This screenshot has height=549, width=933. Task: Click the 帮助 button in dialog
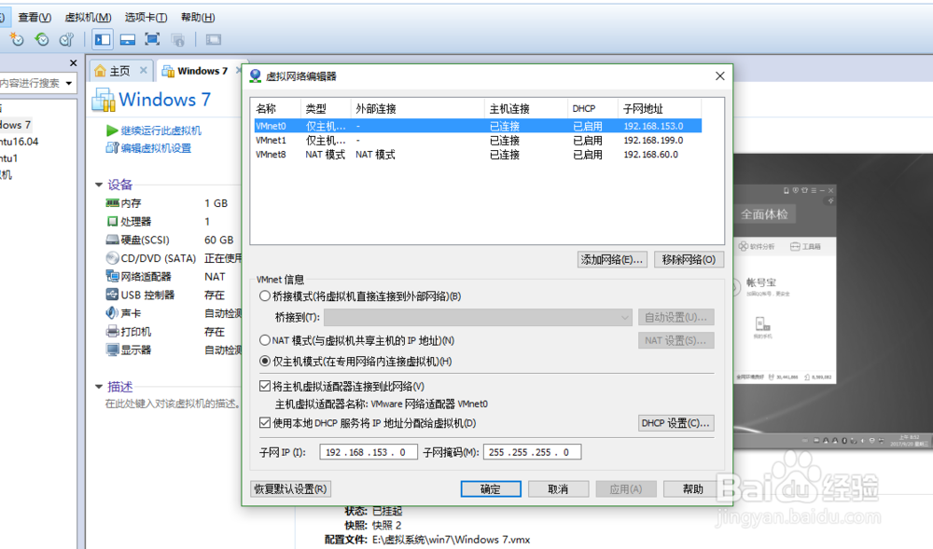coord(693,489)
